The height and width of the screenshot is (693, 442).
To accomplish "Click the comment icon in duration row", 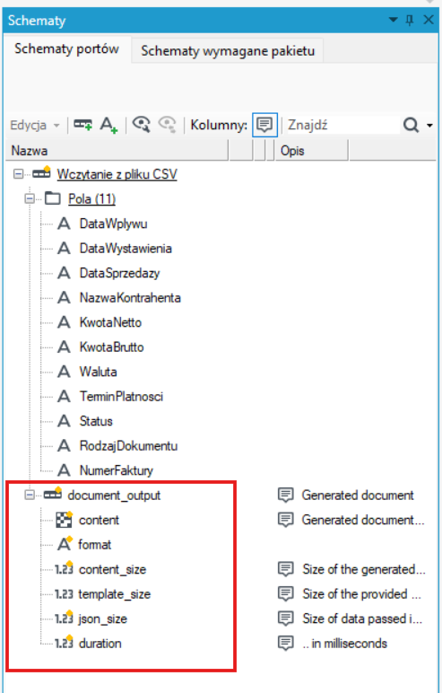I will point(286,644).
